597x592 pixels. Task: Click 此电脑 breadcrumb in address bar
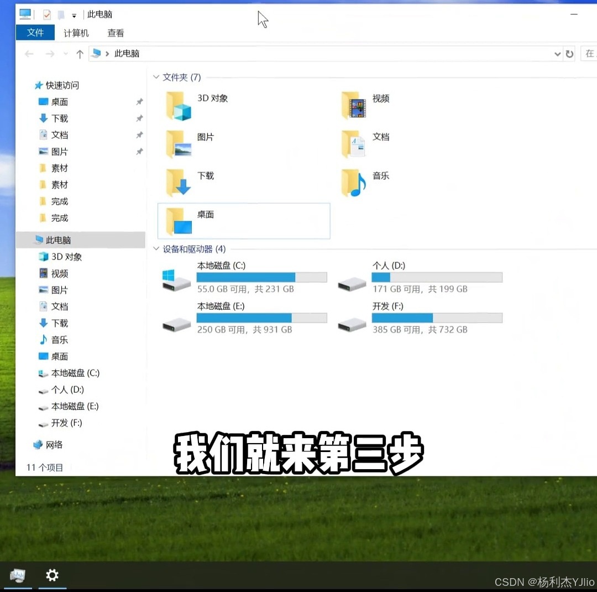pos(127,54)
